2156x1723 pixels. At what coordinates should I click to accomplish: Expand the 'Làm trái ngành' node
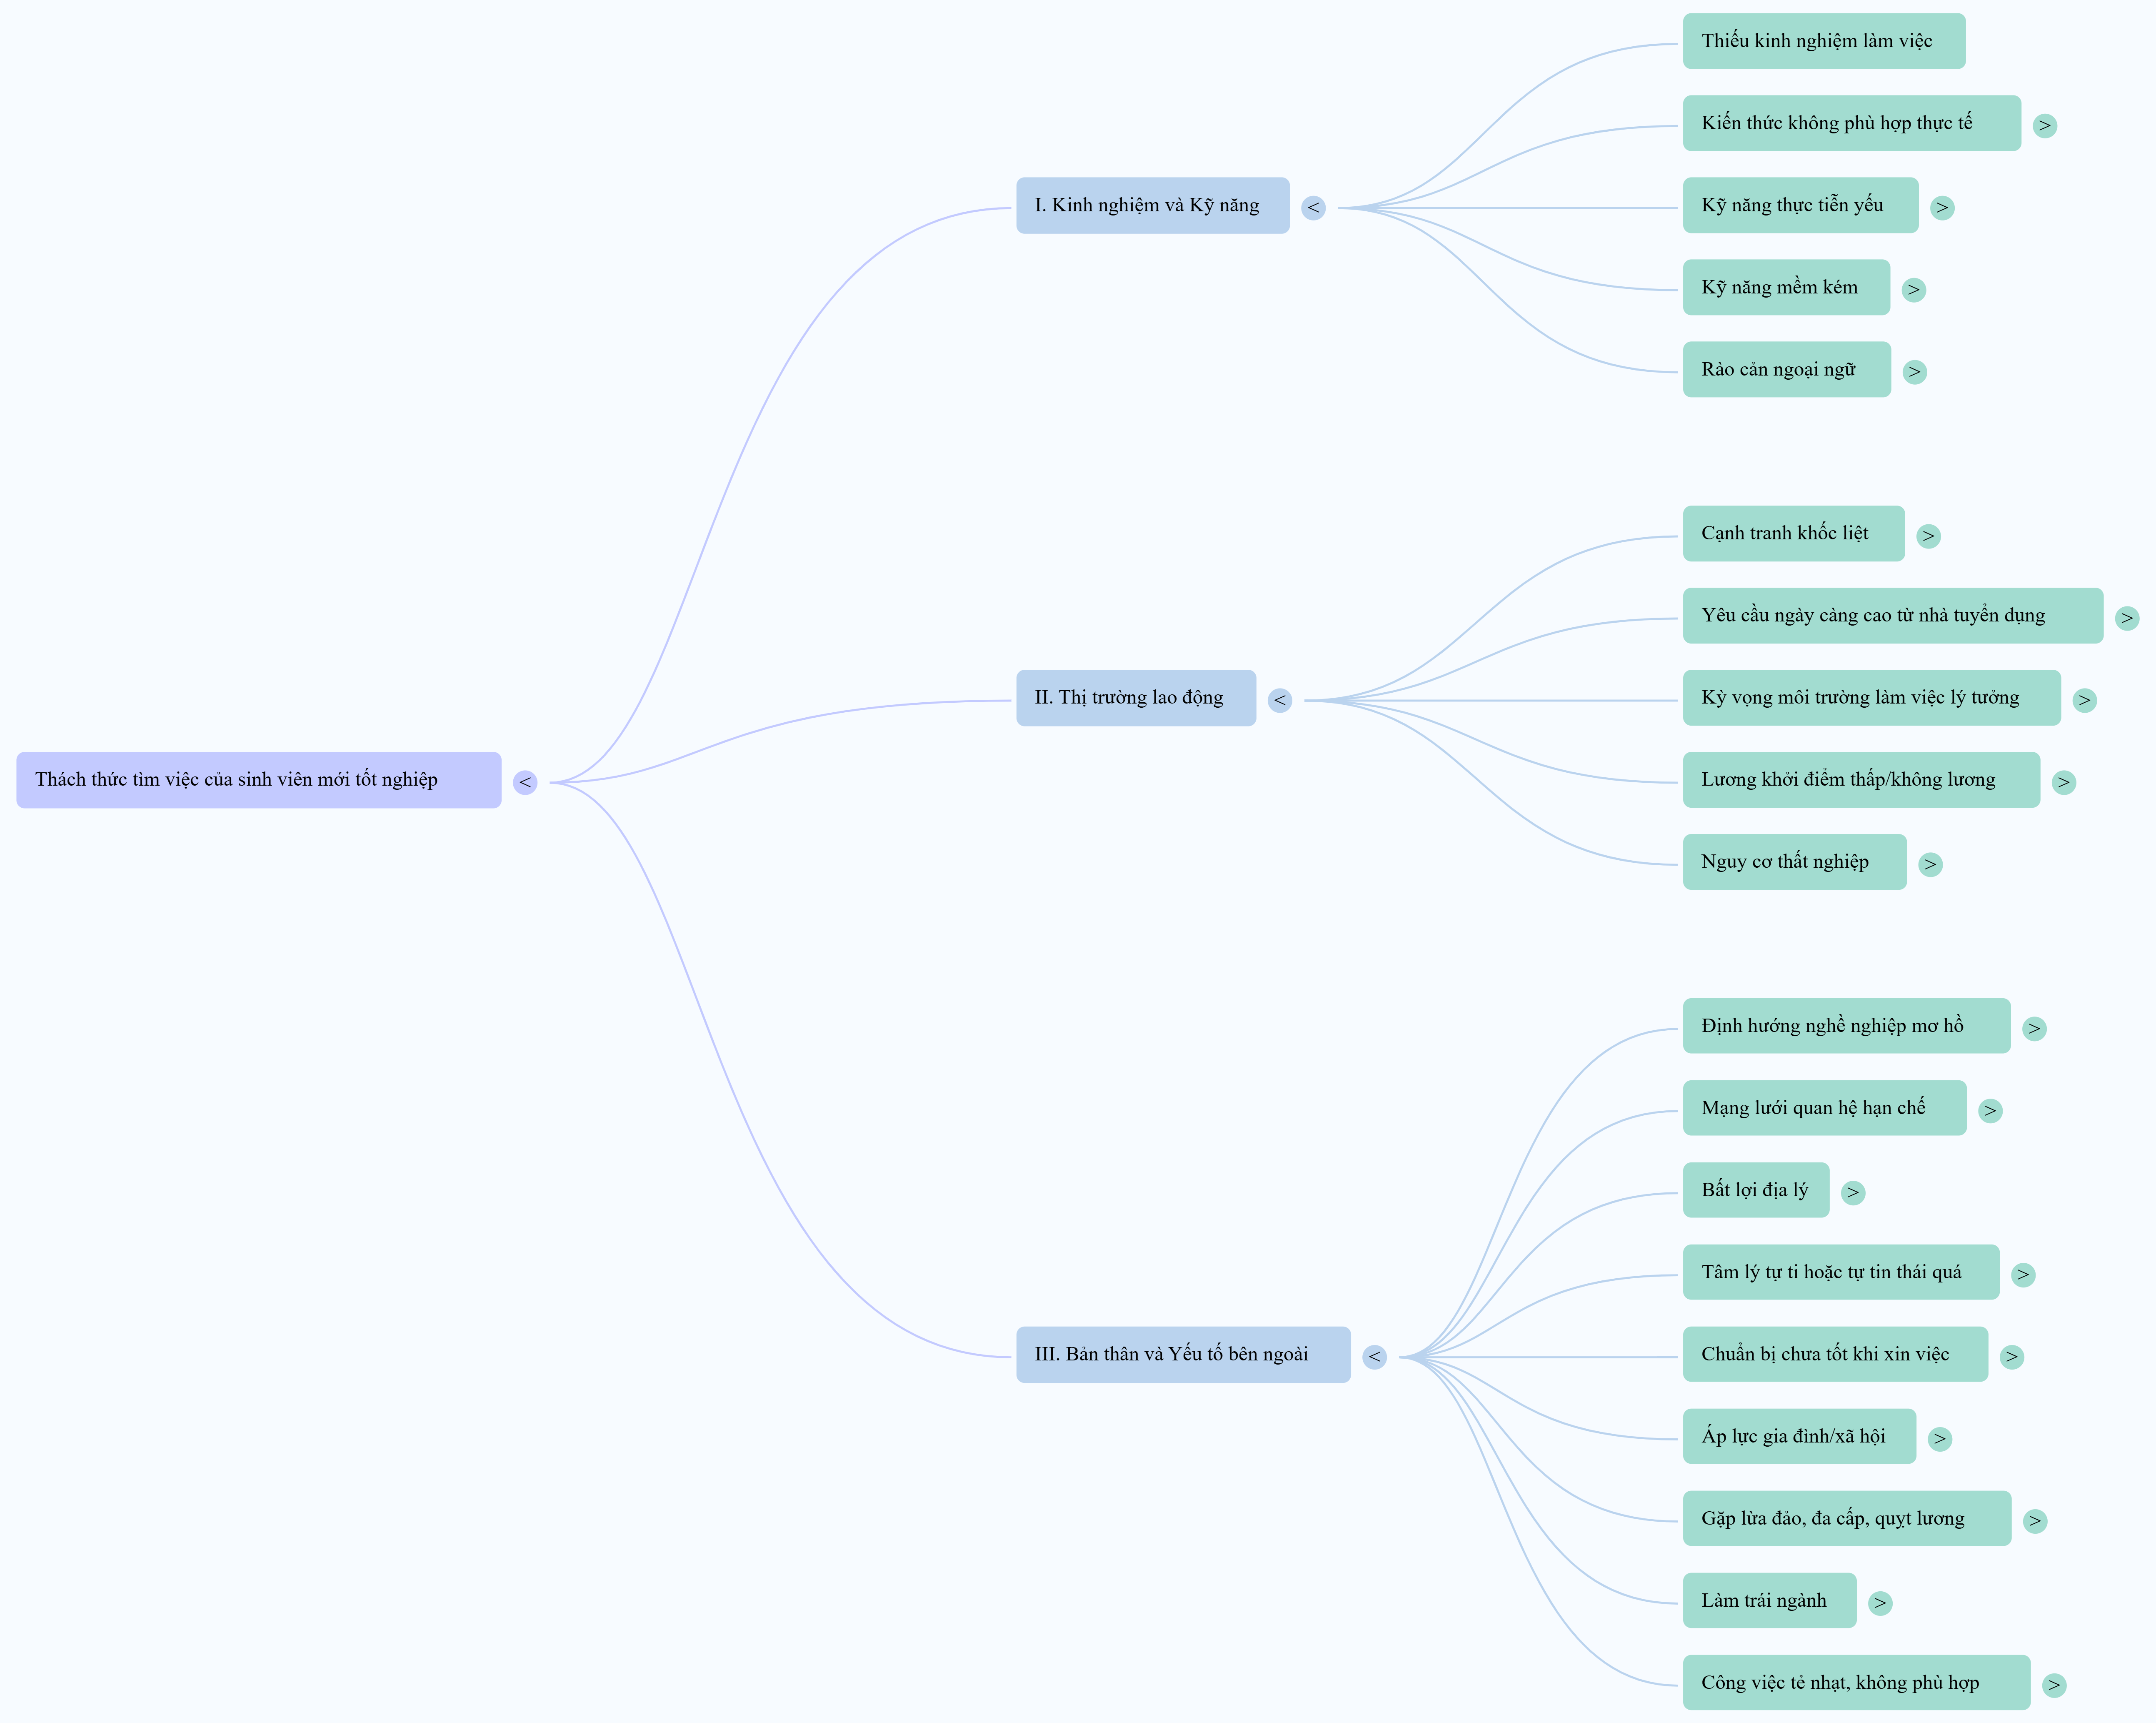pyautogui.click(x=1881, y=1603)
